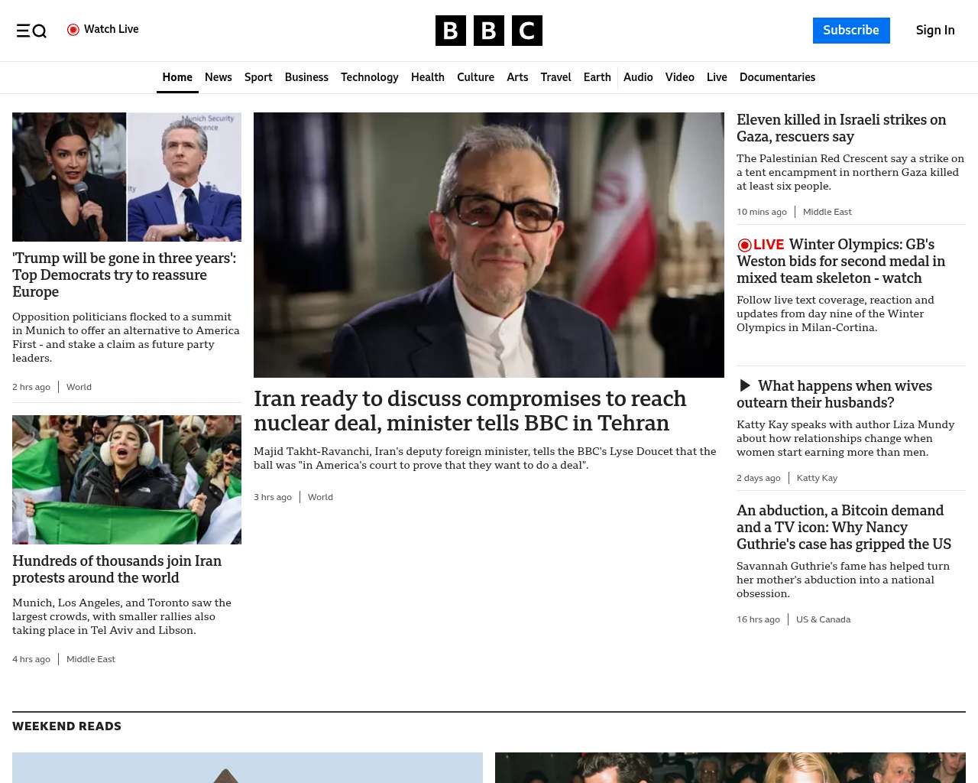Click Middle East tag under Iran protests story
Viewport: 978px width, 783px height.
pos(91,659)
